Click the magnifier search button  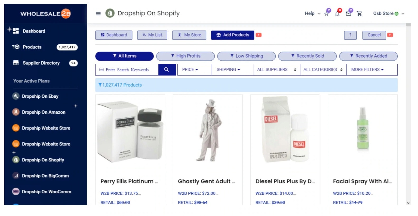click(x=167, y=70)
